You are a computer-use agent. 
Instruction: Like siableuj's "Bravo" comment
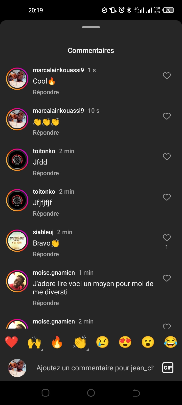[x=167, y=238]
